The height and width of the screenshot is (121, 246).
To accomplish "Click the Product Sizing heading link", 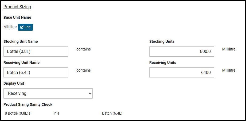I will point(17,7).
